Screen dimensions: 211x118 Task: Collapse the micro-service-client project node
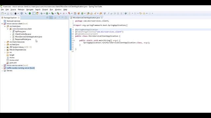(x=2, y=24)
